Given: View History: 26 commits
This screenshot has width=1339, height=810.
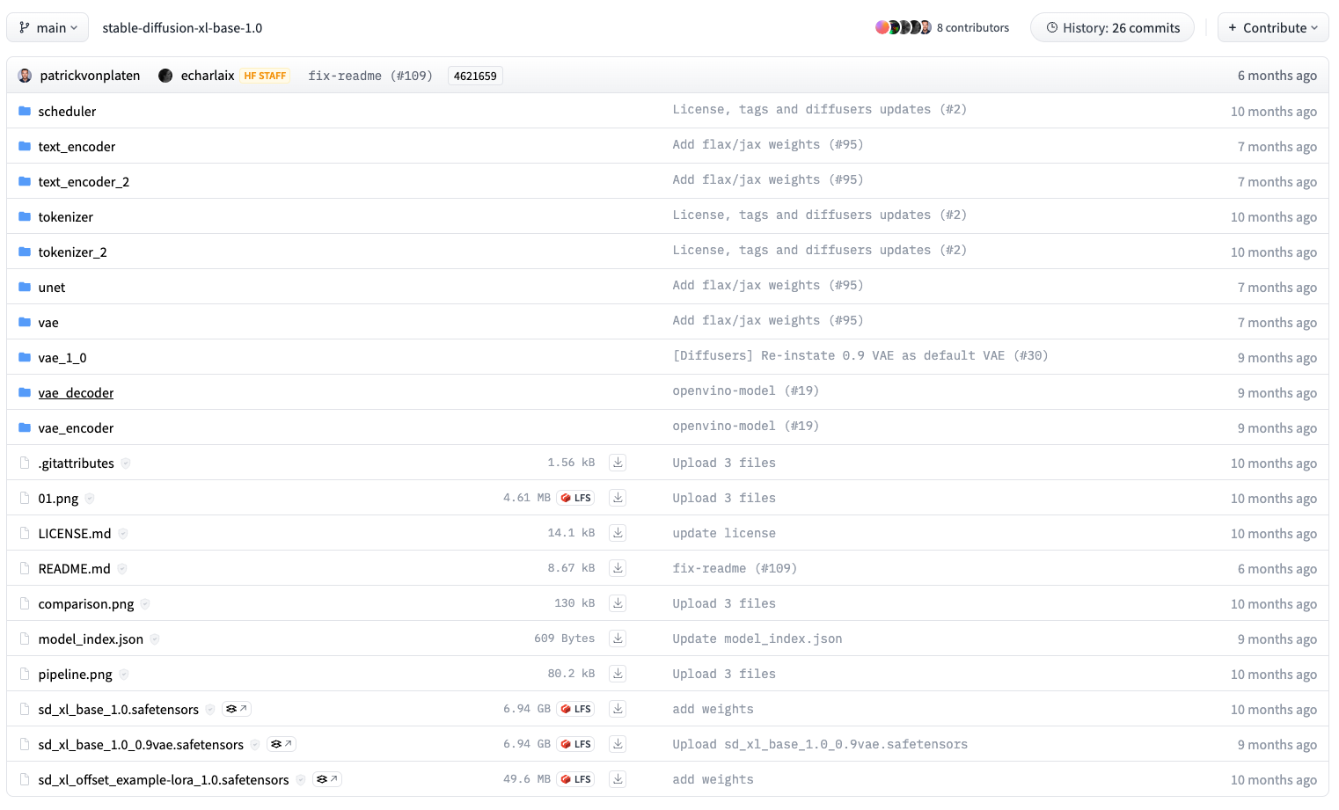Looking at the screenshot, I should click(1112, 27).
